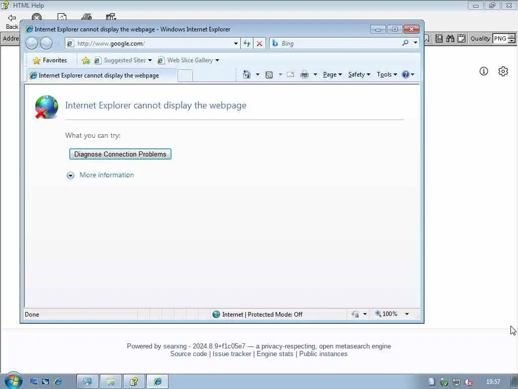
Task: Click the zoom magnifier 100% in status bar
Action: (386, 314)
